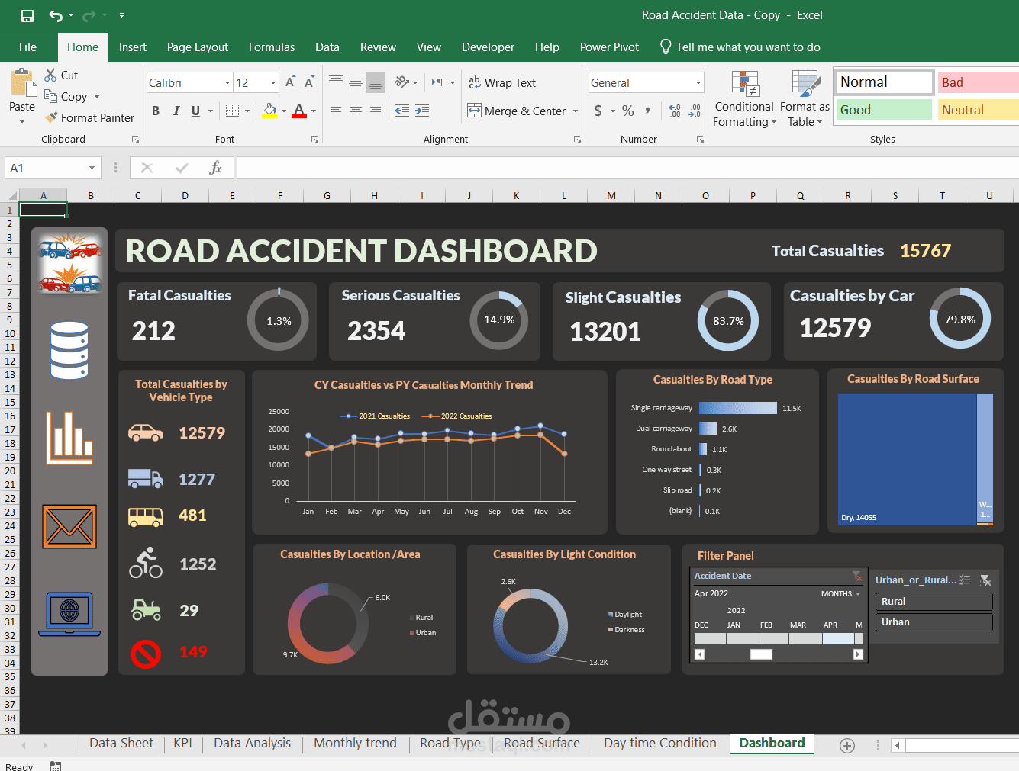Open Conditional Formatting options
This screenshot has height=771, width=1019.
click(743, 98)
